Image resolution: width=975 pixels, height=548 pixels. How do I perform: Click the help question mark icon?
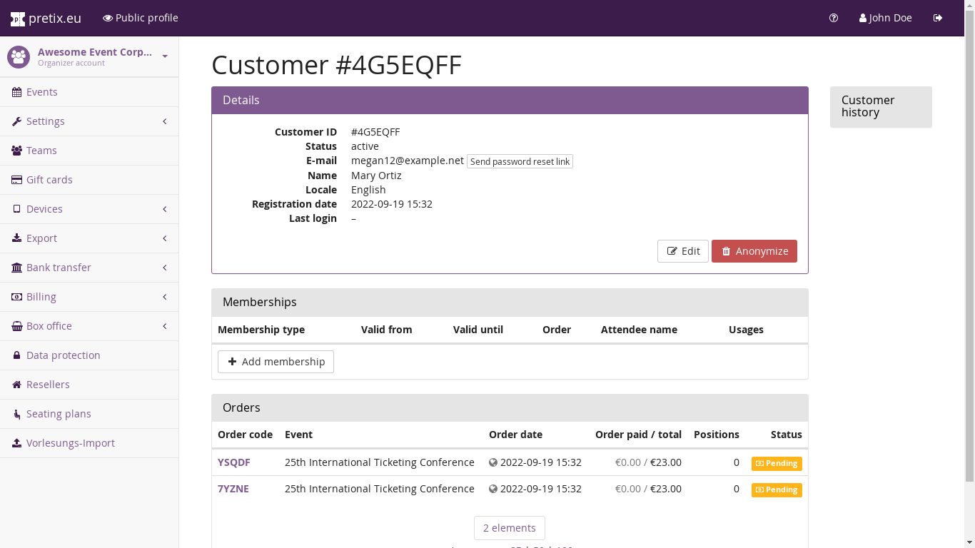click(834, 18)
